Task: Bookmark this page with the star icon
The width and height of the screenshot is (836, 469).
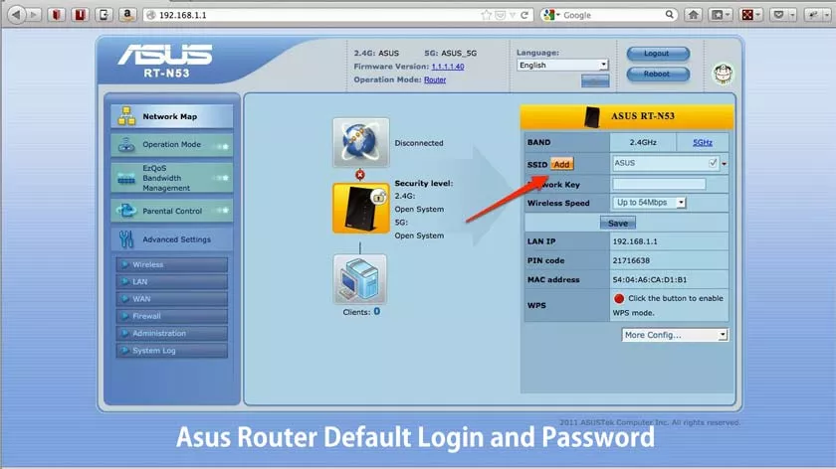Action: (486, 15)
